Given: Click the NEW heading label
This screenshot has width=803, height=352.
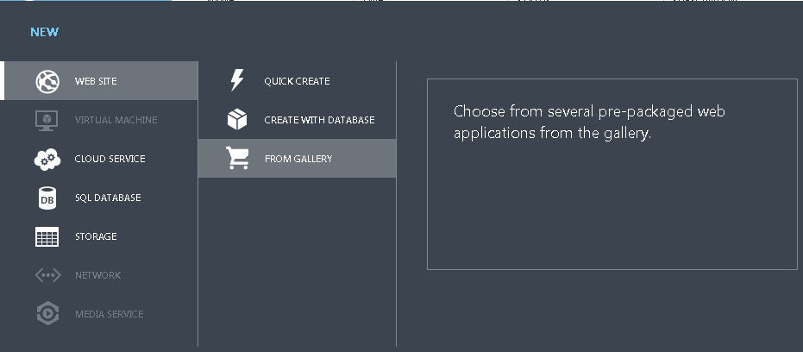Looking at the screenshot, I should tap(45, 32).
